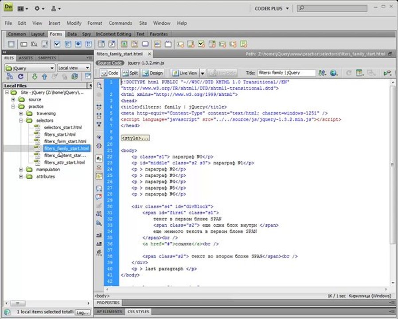Open Live View options dropdown arrow
This screenshot has width=398, height=319.
[203, 73]
